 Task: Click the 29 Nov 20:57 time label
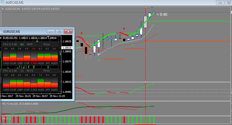[x=40, y=96]
